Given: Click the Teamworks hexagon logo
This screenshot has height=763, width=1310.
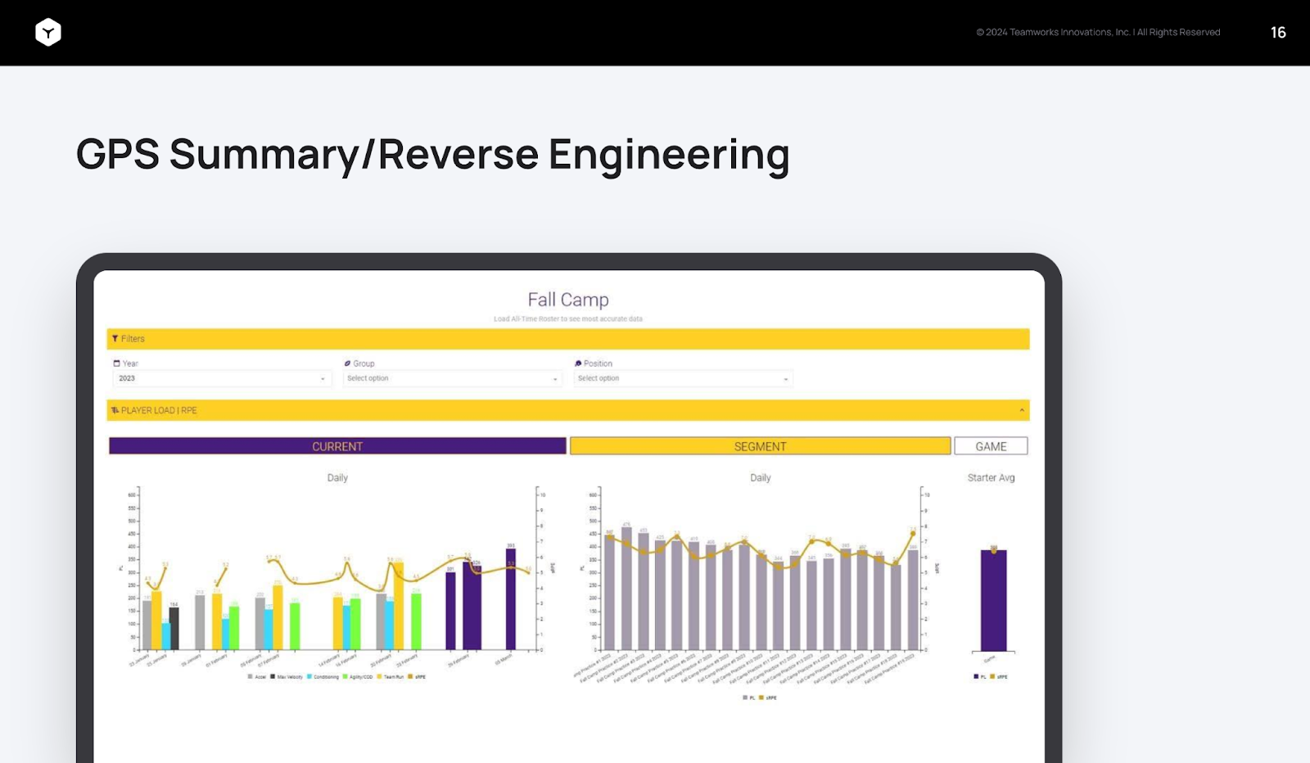Looking at the screenshot, I should (48, 32).
